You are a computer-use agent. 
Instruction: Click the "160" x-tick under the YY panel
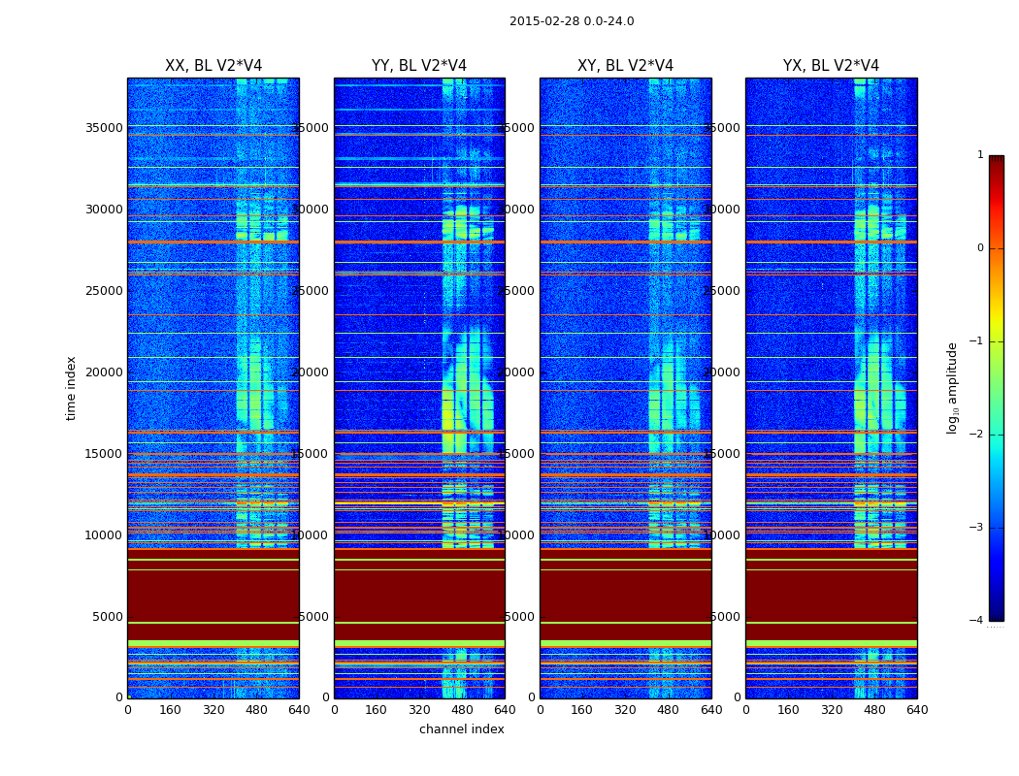tap(377, 710)
